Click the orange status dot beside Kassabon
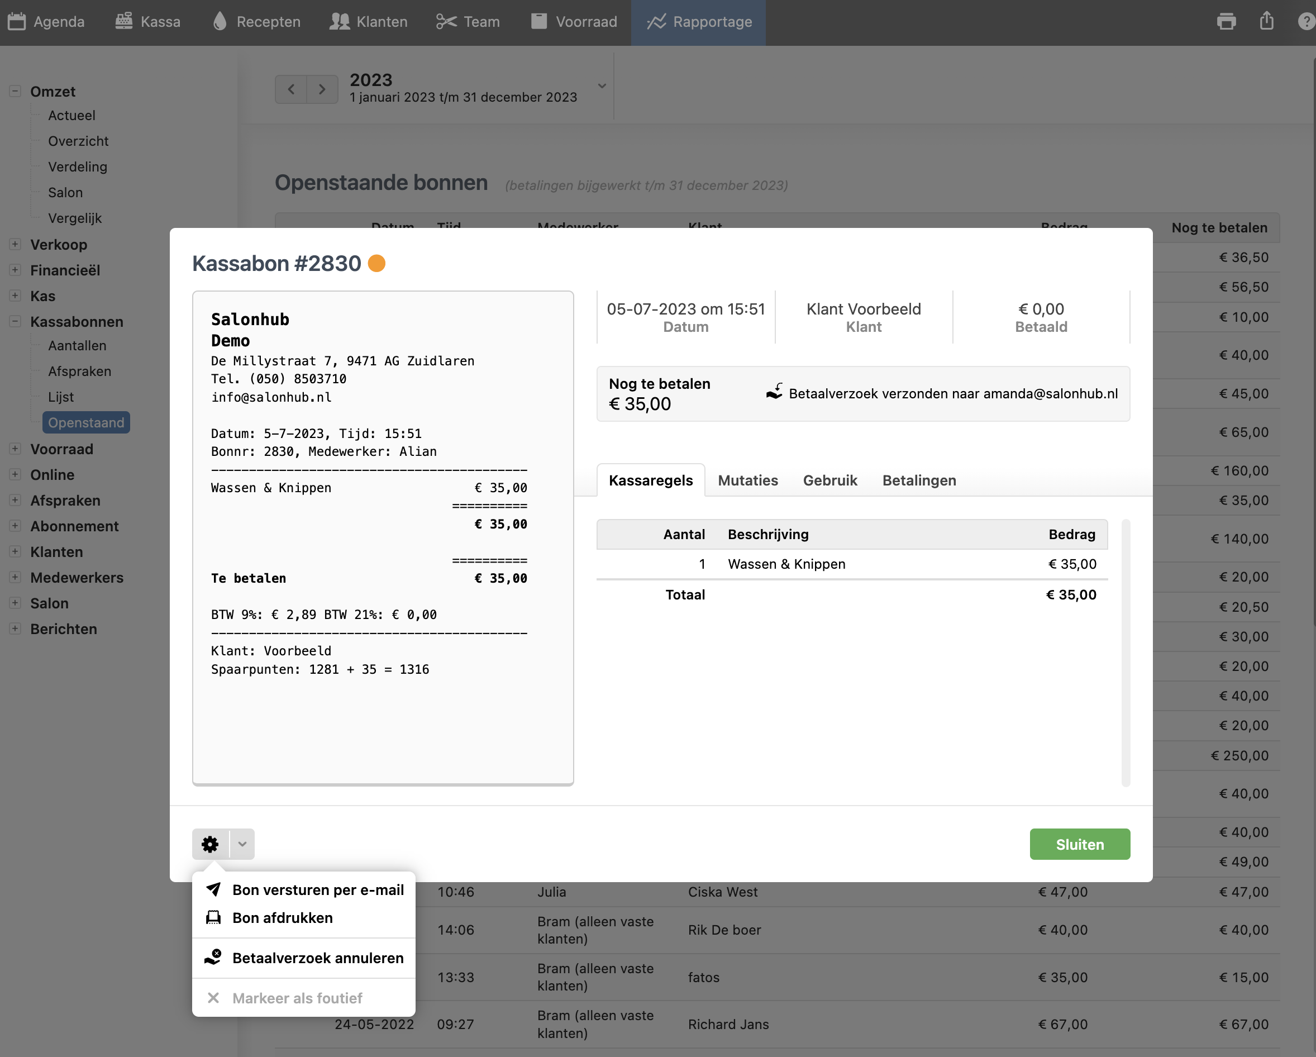1316x1057 pixels. tap(376, 263)
